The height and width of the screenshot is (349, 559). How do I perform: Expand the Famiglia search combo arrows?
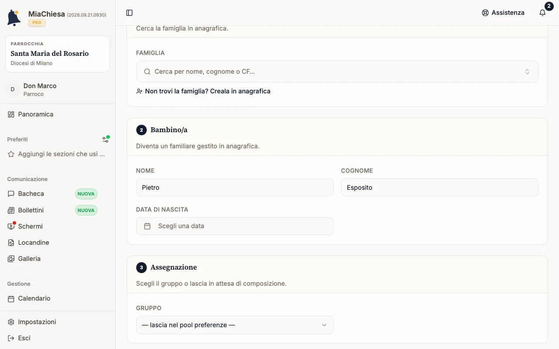(527, 72)
